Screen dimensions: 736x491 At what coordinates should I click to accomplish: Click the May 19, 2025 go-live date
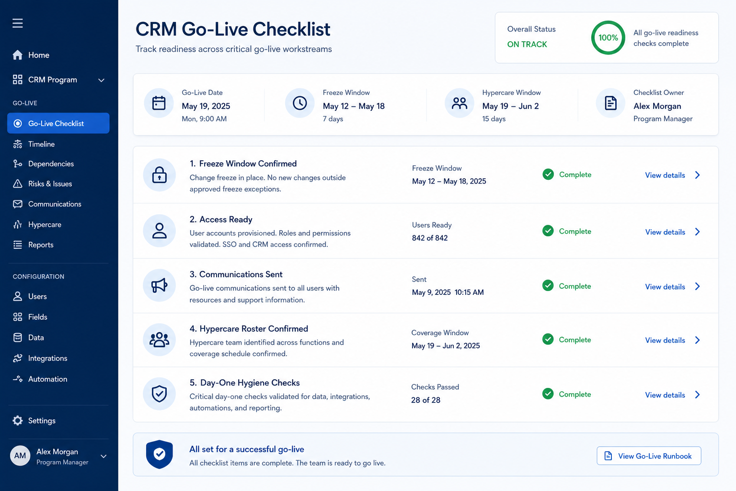coord(206,106)
